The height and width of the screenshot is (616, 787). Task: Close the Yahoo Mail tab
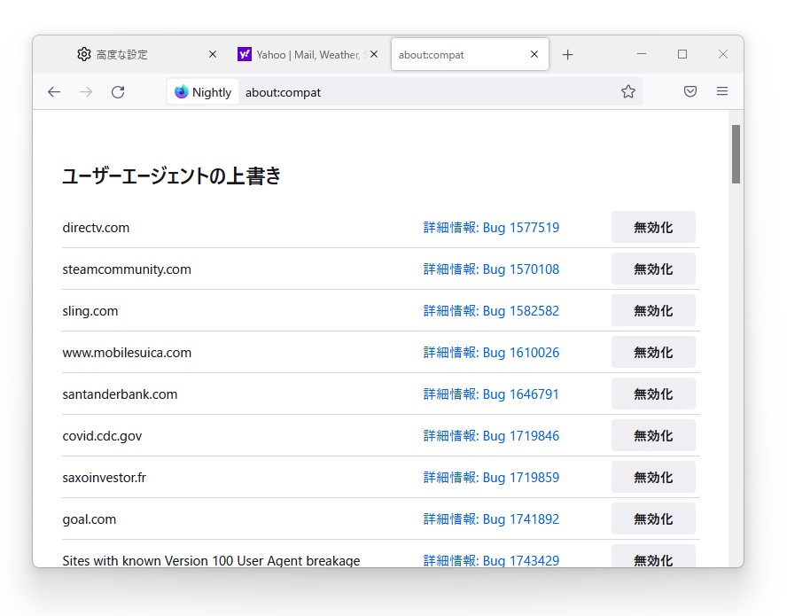pos(374,55)
